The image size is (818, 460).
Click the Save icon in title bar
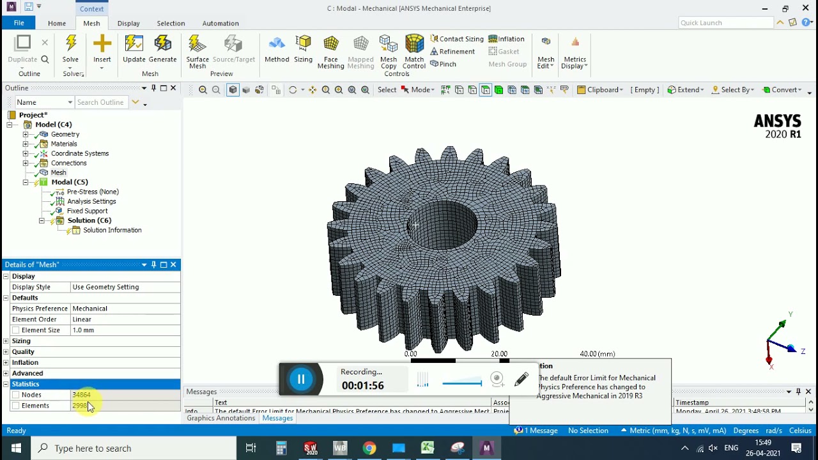point(28,7)
